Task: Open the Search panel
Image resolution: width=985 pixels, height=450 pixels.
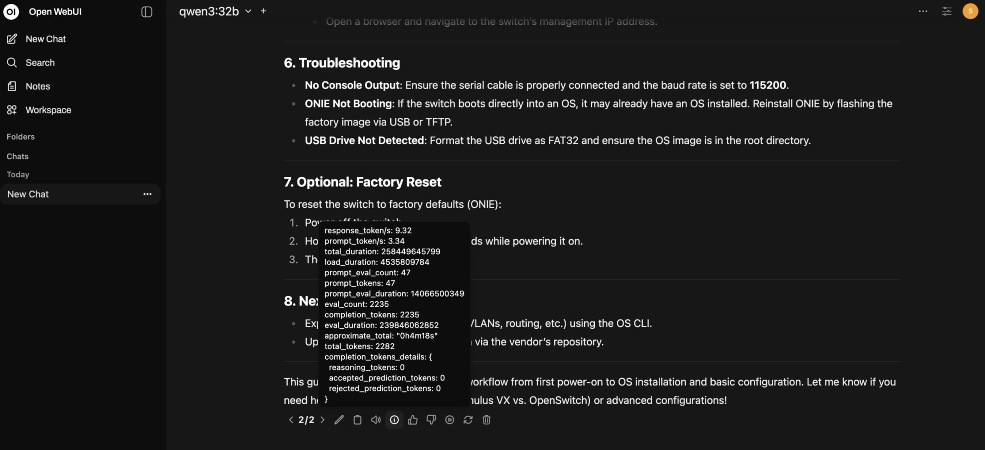Action: coord(40,63)
